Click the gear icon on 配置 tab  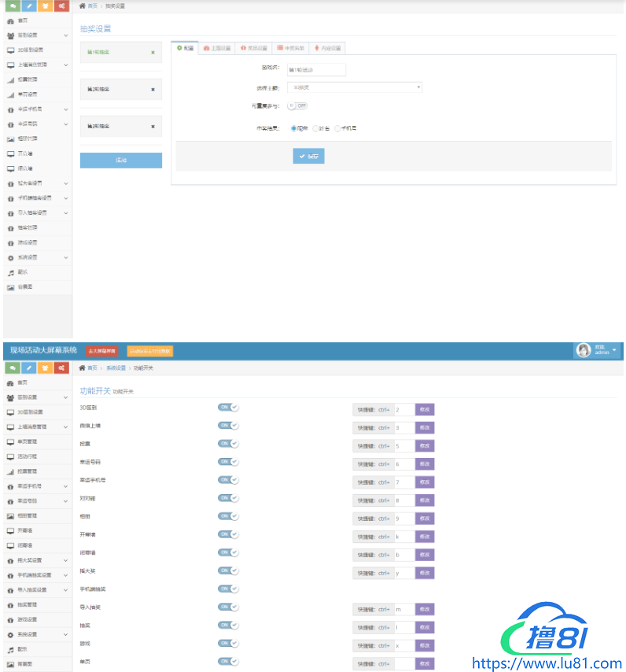[179, 48]
